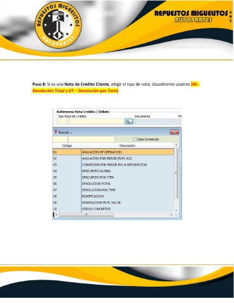Click the horizontal scrollbar left arrow
The width and height of the screenshot is (234, 303).
56,215
